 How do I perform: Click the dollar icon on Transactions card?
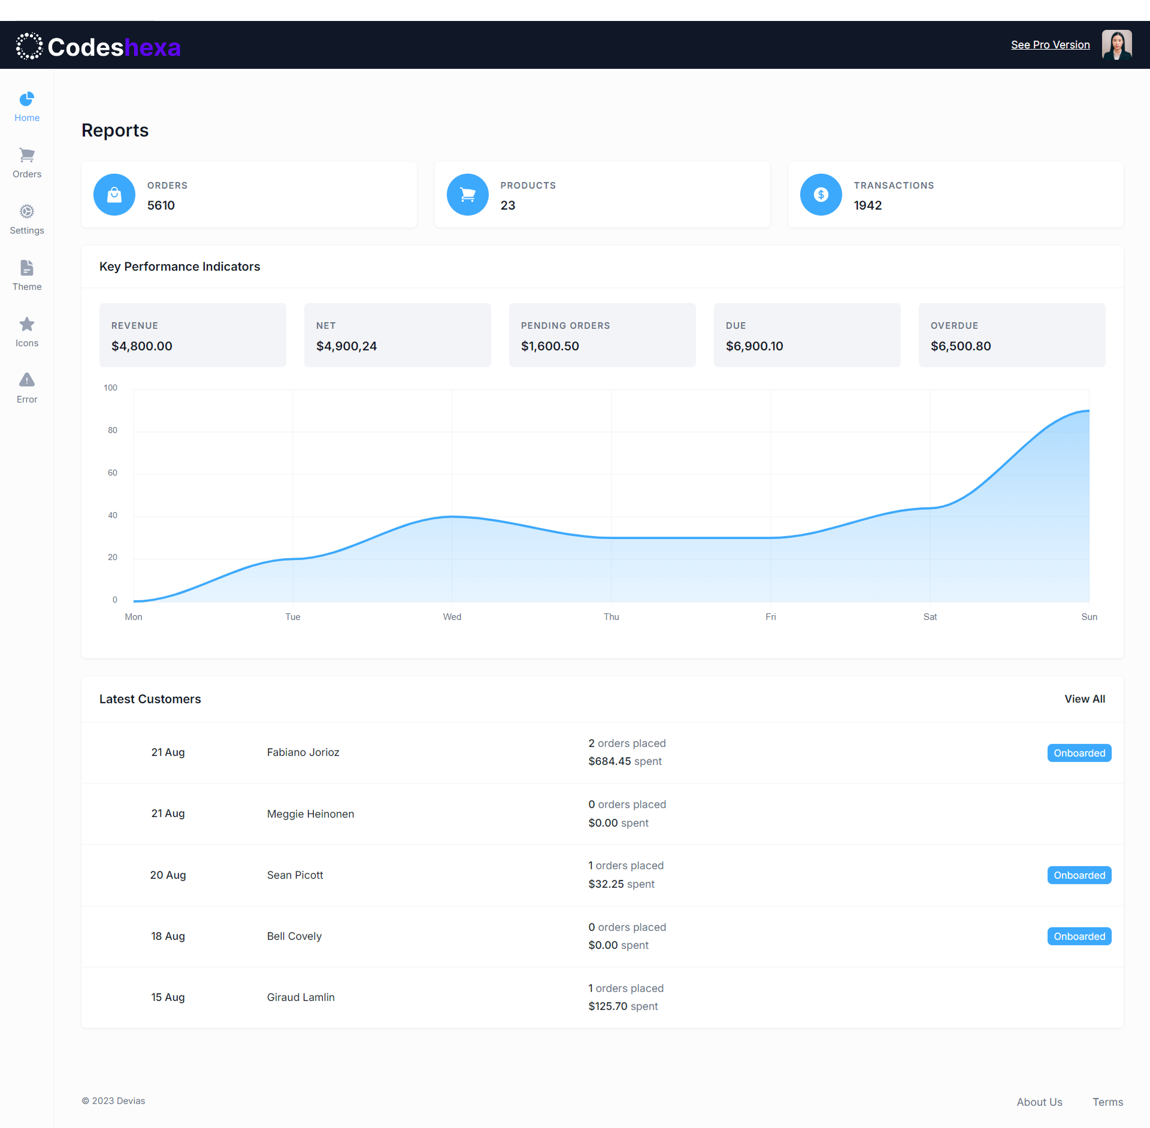pyautogui.click(x=821, y=194)
